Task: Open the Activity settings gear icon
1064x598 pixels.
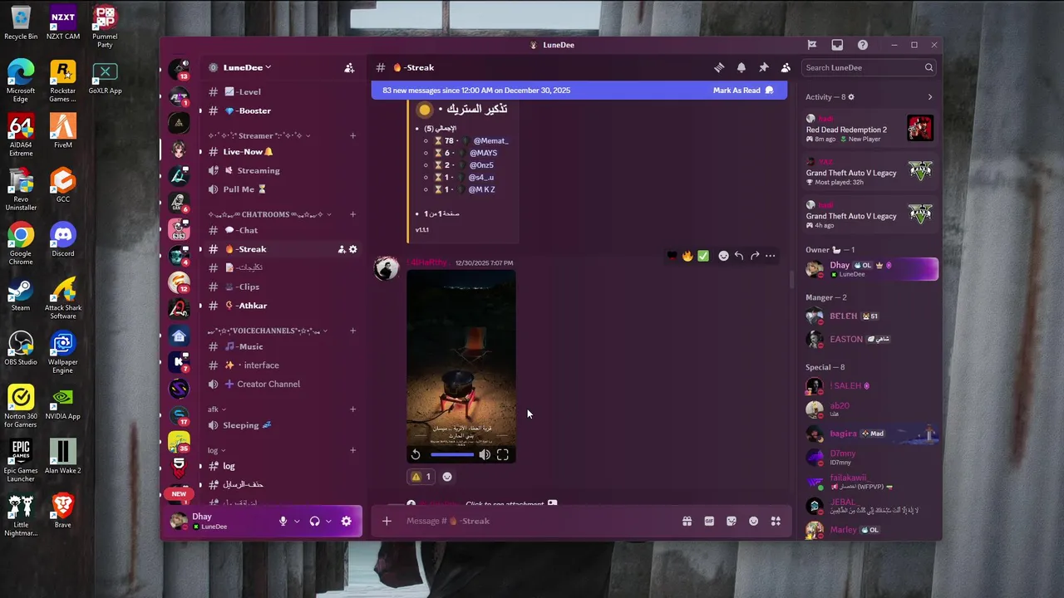Action: click(850, 97)
